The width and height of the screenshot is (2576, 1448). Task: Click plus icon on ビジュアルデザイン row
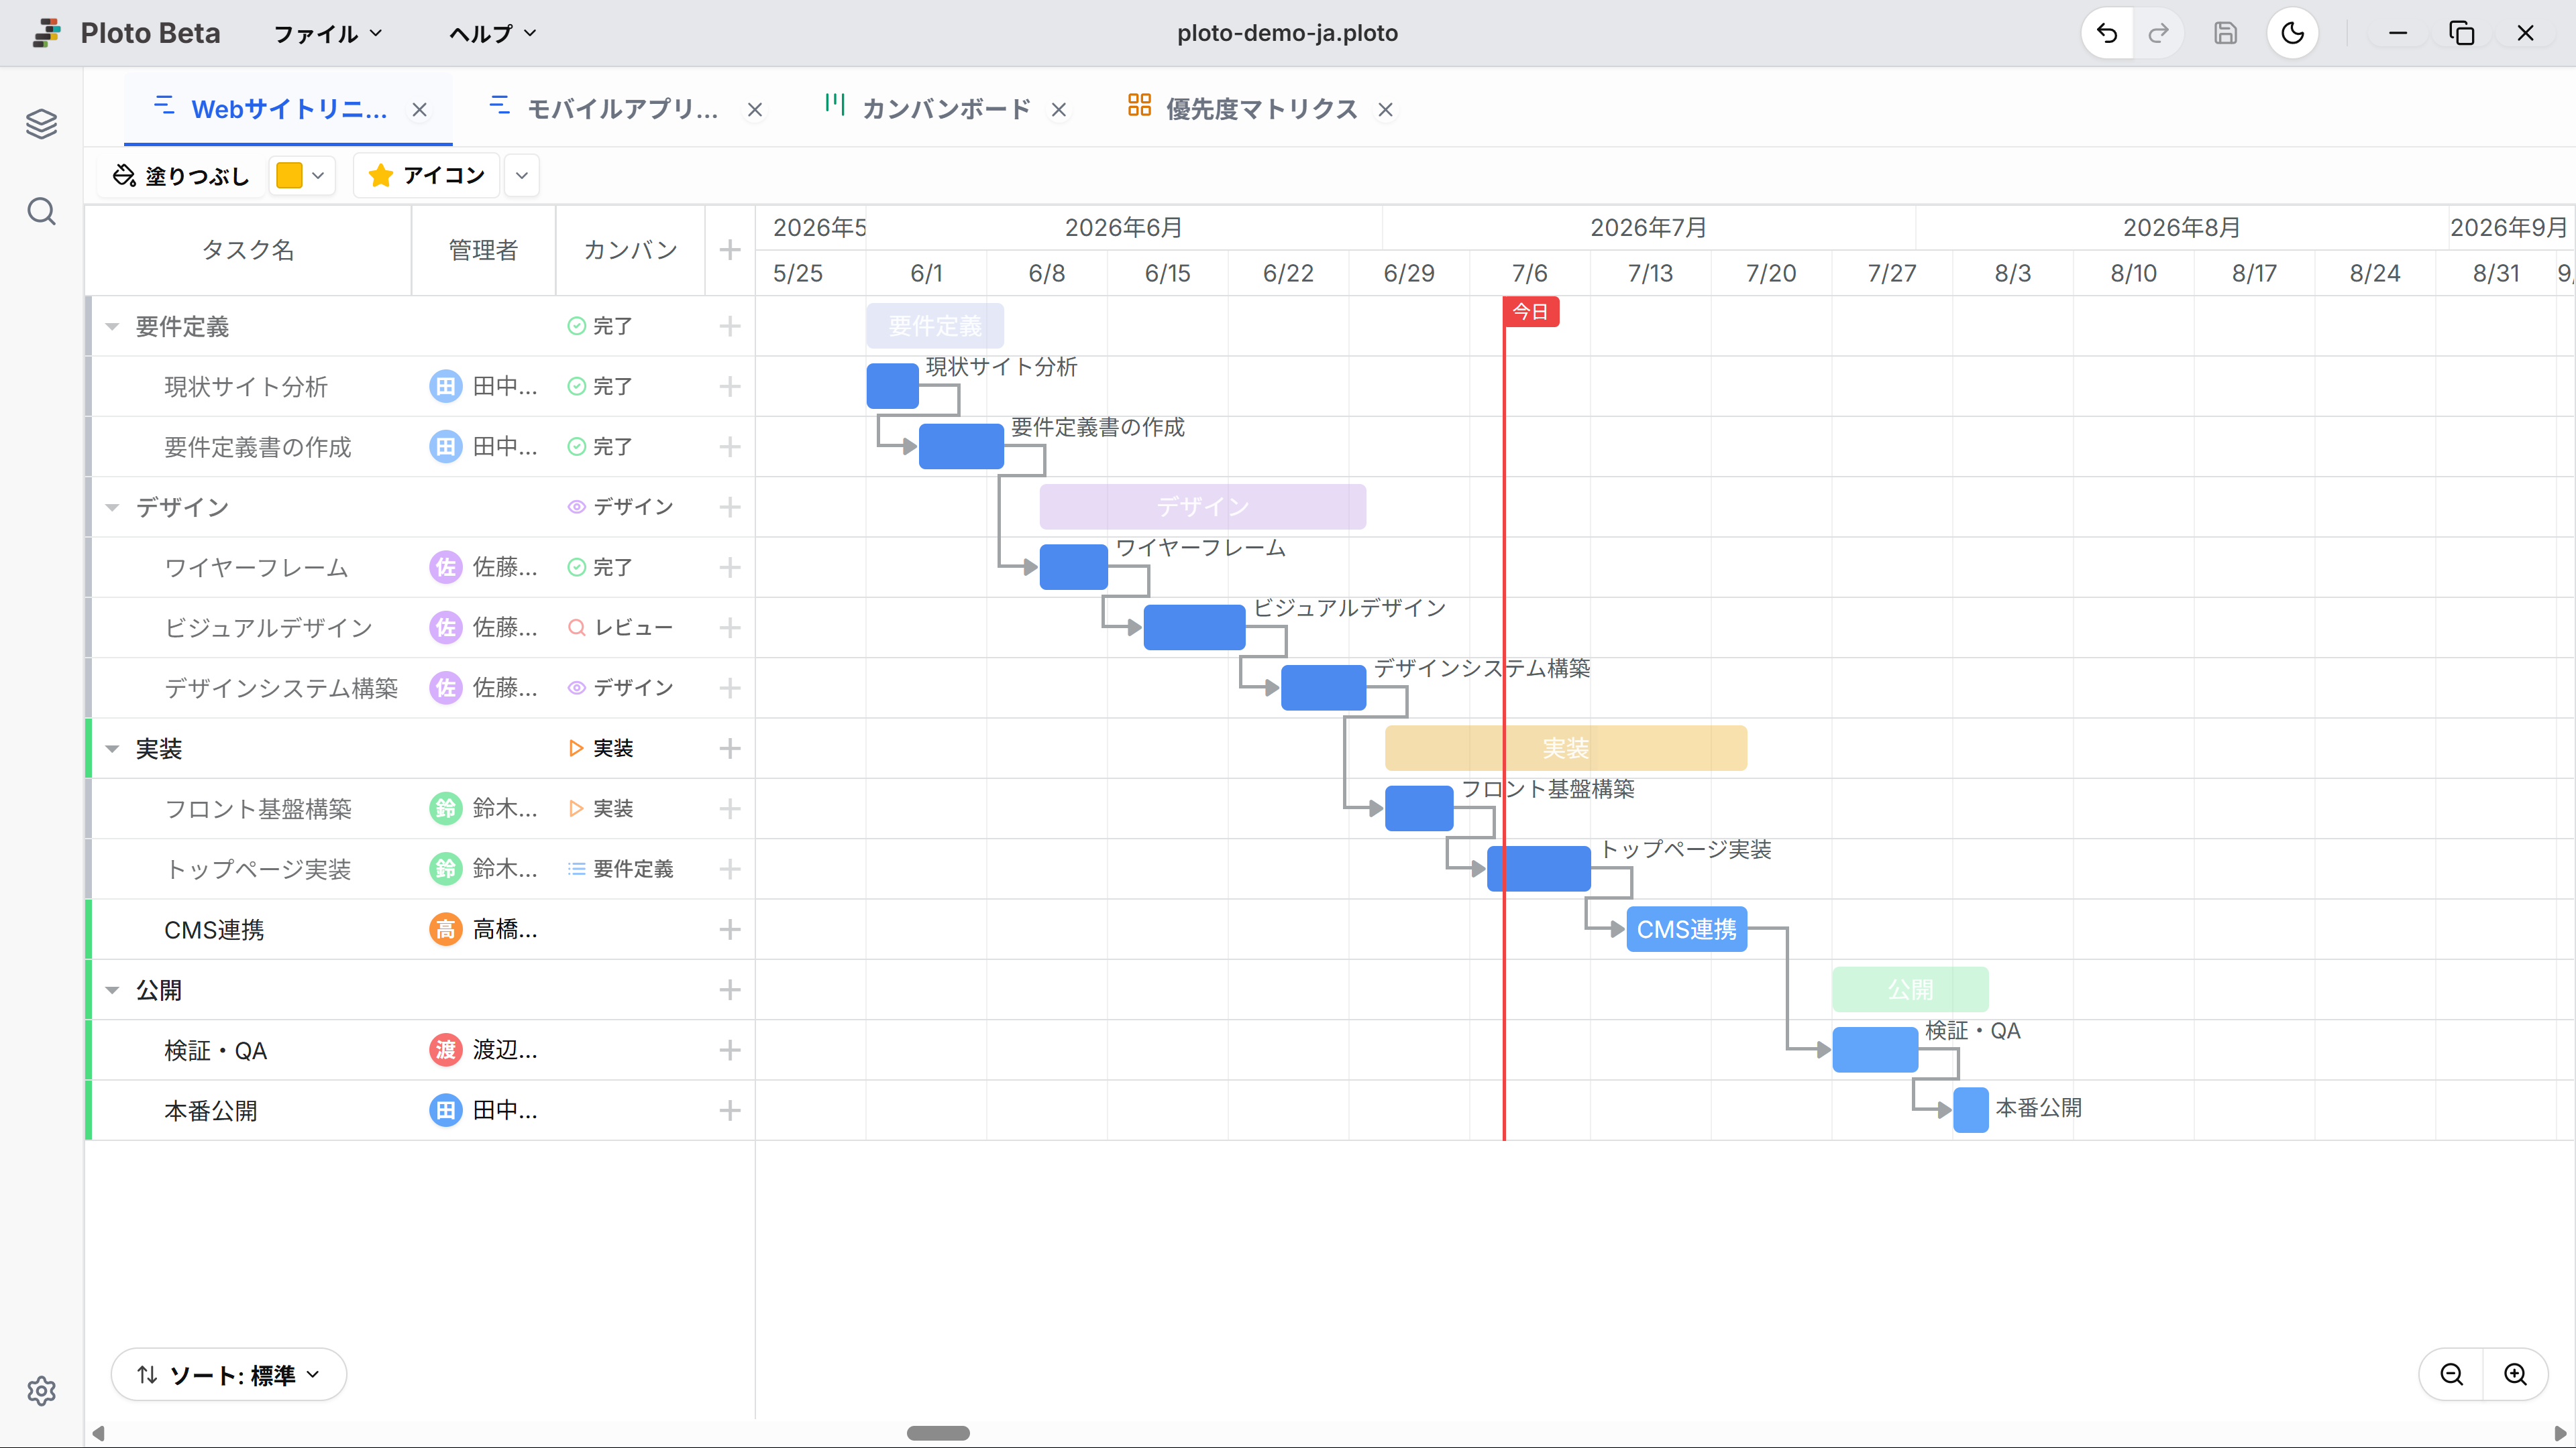click(x=730, y=627)
